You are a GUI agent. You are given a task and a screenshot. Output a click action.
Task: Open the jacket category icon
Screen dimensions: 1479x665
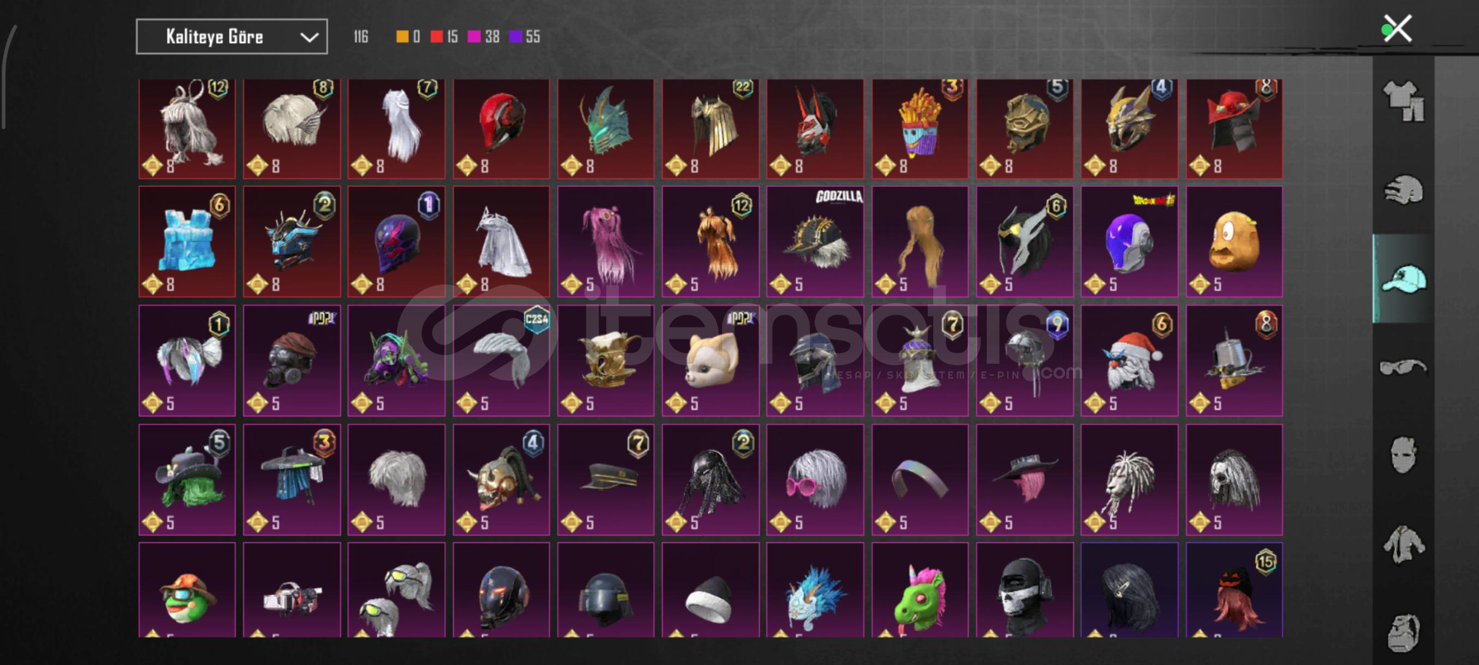(x=1404, y=544)
